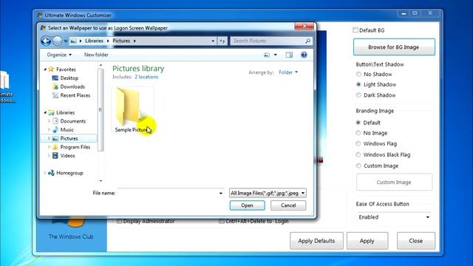The width and height of the screenshot is (473, 266).
Task: Select Custom Image radio option
Action: (x=358, y=166)
